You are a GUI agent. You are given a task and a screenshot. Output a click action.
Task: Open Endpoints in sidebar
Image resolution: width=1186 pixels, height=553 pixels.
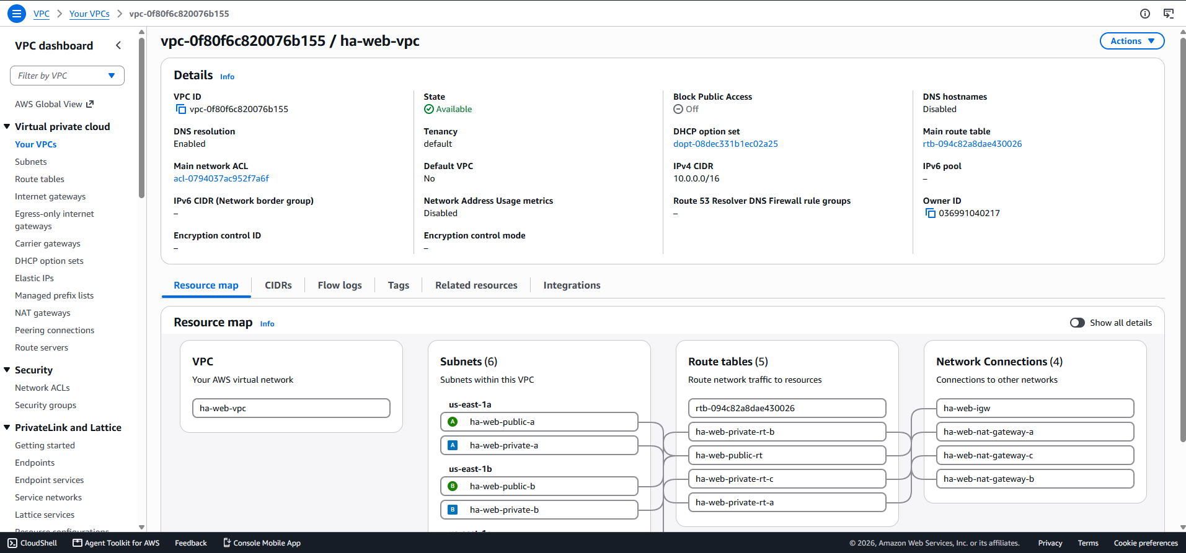(x=35, y=463)
